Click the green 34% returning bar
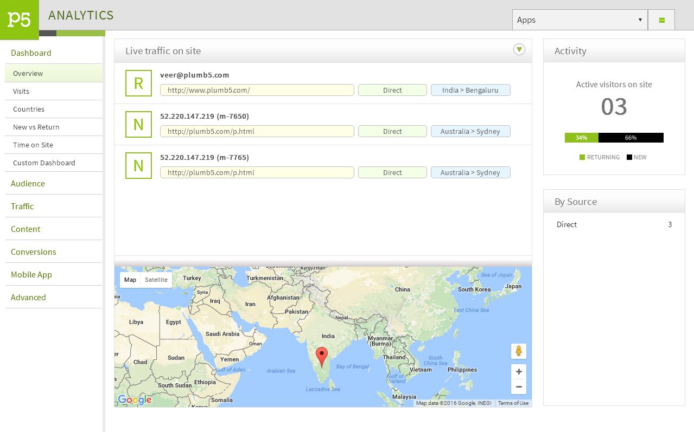 (582, 138)
